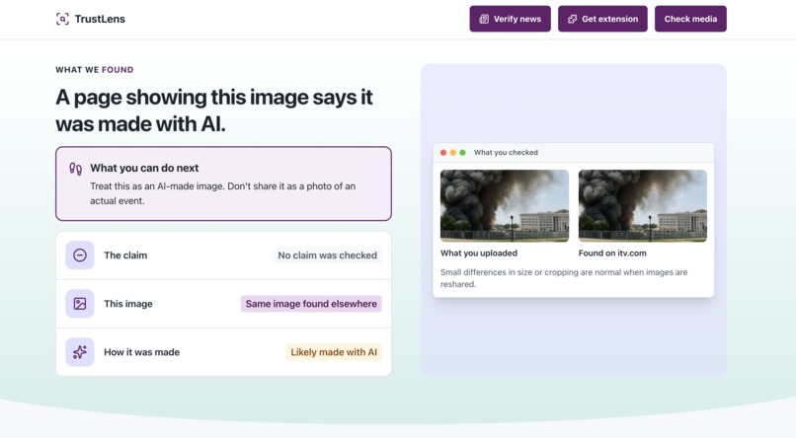This screenshot has height=438, width=796.
Task: Open the What you uploaded thumbnail
Action: pyautogui.click(x=505, y=205)
